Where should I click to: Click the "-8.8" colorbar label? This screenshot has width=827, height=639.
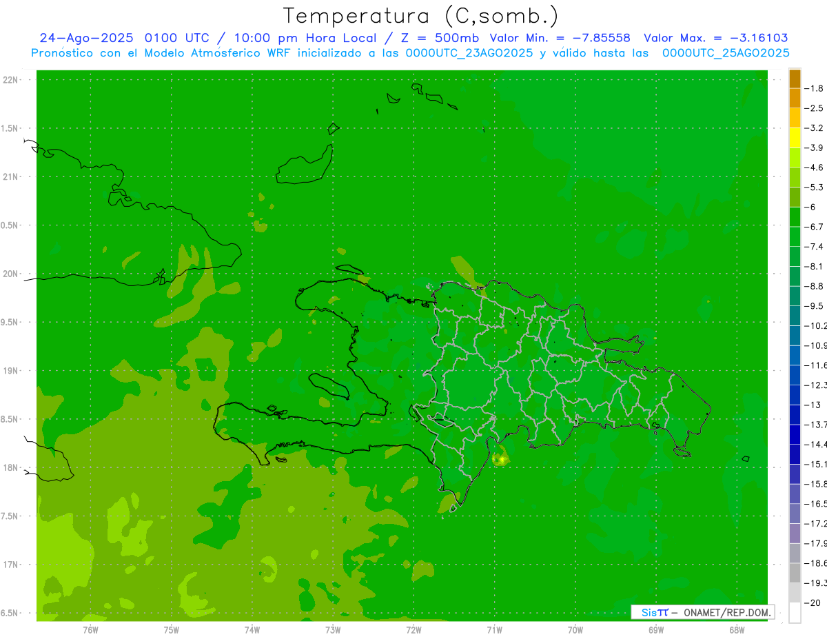point(815,286)
